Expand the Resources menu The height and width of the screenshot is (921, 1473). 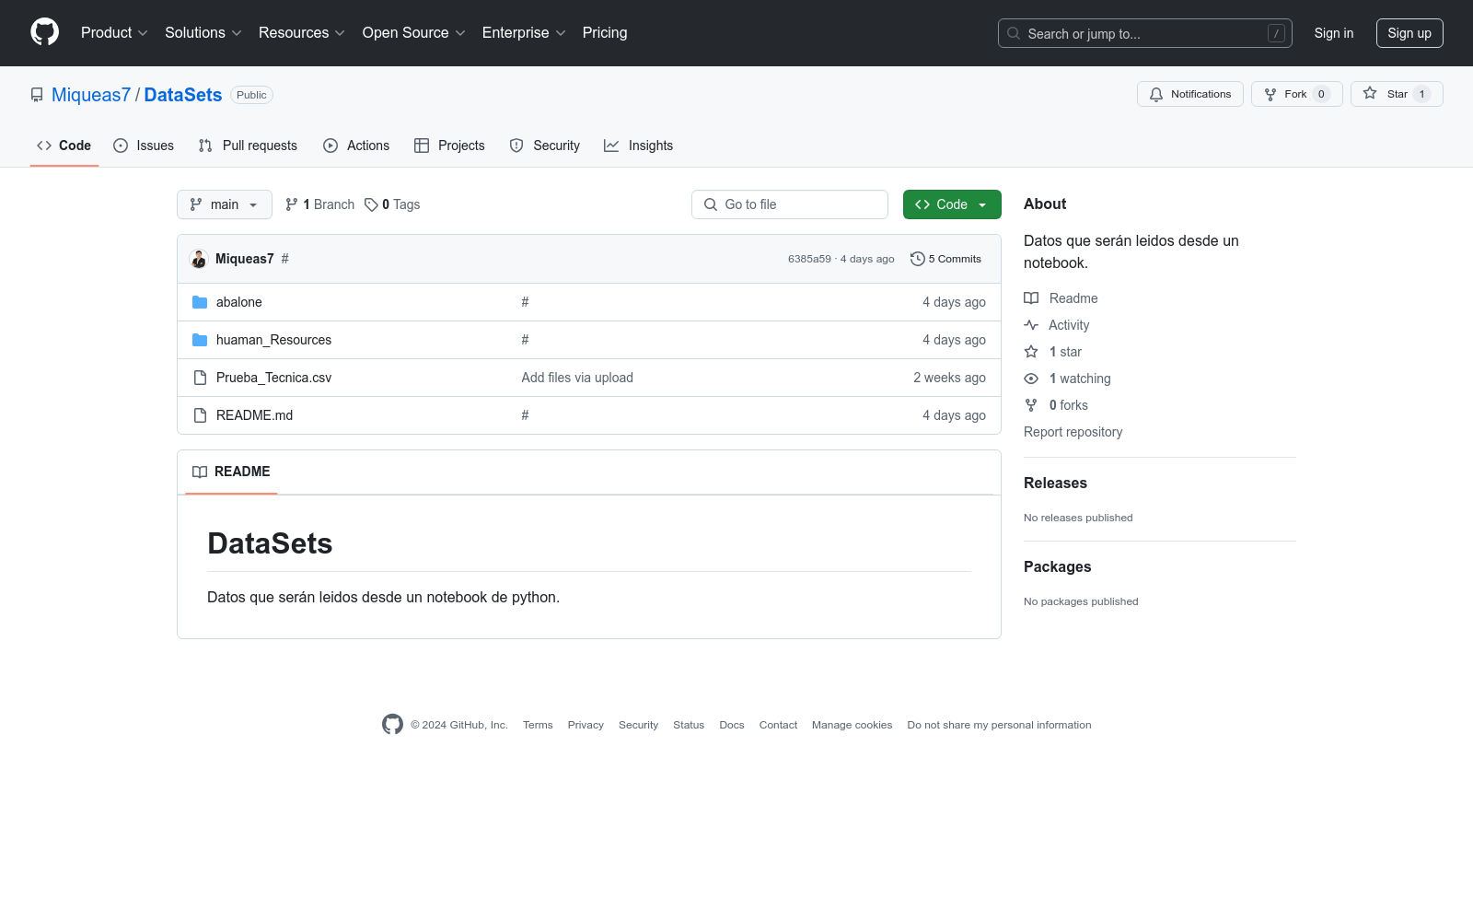[302, 33]
